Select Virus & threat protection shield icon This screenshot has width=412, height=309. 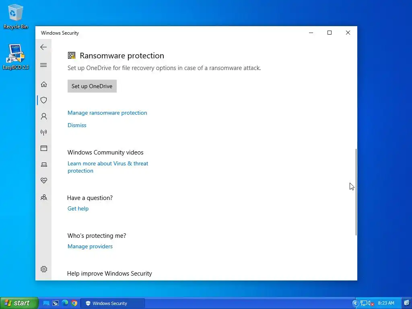[43, 100]
